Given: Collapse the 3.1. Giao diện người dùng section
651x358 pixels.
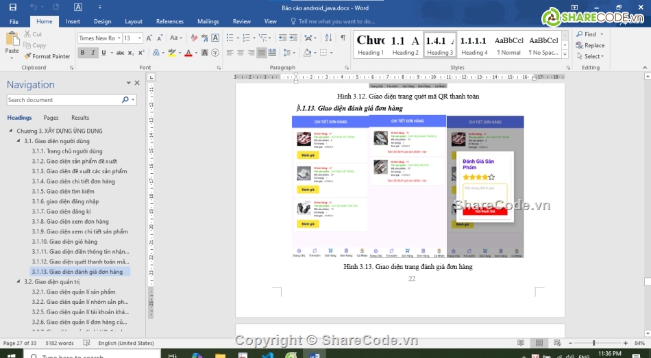Looking at the screenshot, I should coord(18,141).
